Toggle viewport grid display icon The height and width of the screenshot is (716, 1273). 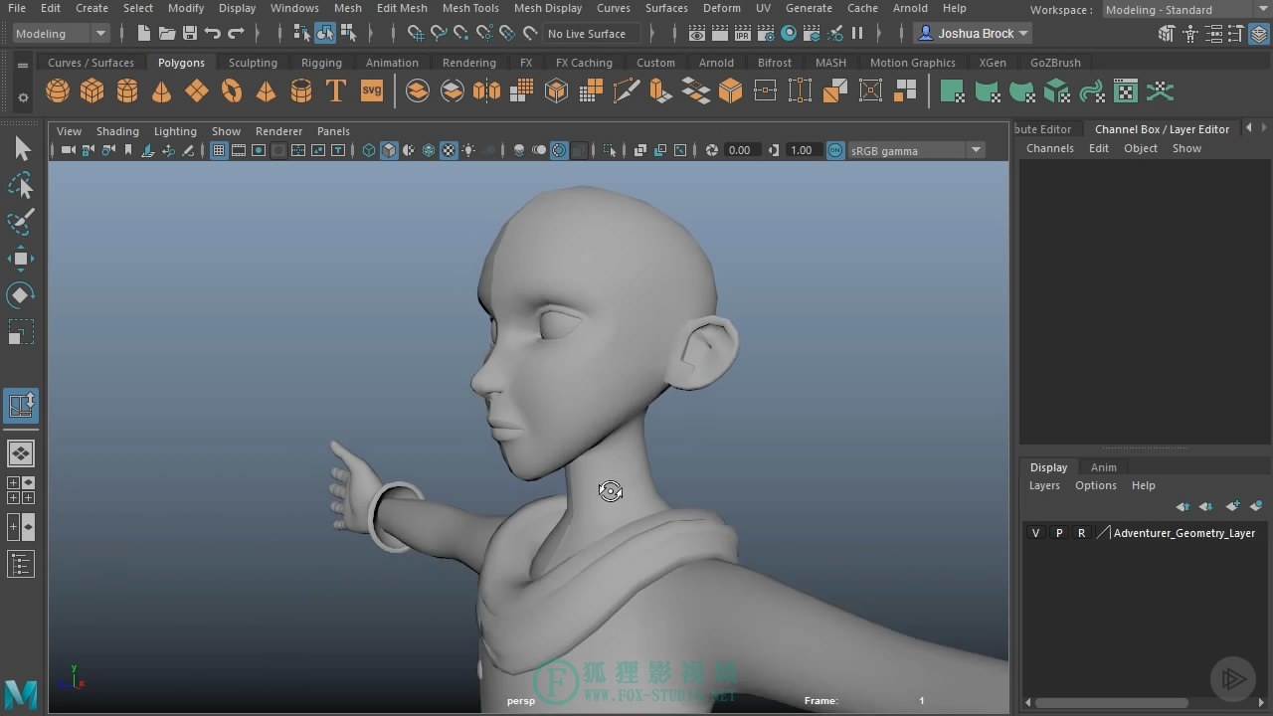pyautogui.click(x=219, y=150)
